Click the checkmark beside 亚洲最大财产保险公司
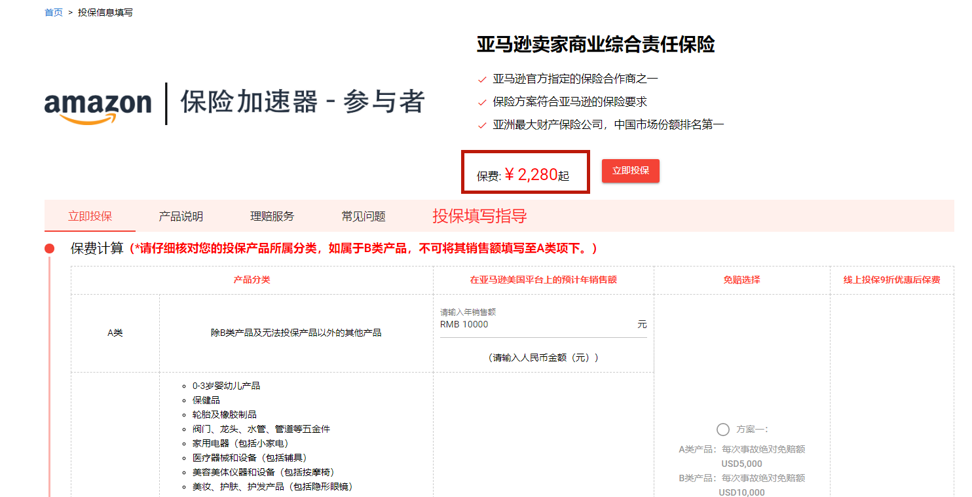Screen dimensions: 972x497 482,126
